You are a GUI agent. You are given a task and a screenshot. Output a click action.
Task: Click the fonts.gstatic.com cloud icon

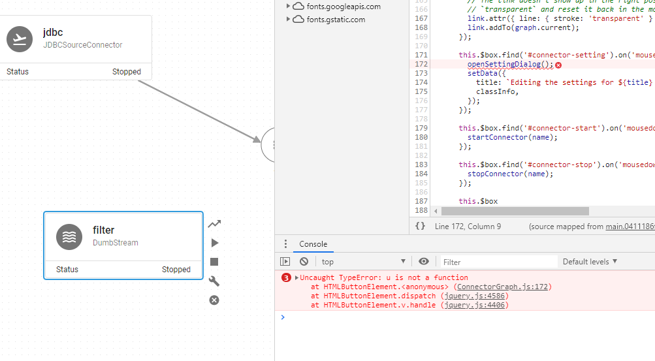click(298, 19)
